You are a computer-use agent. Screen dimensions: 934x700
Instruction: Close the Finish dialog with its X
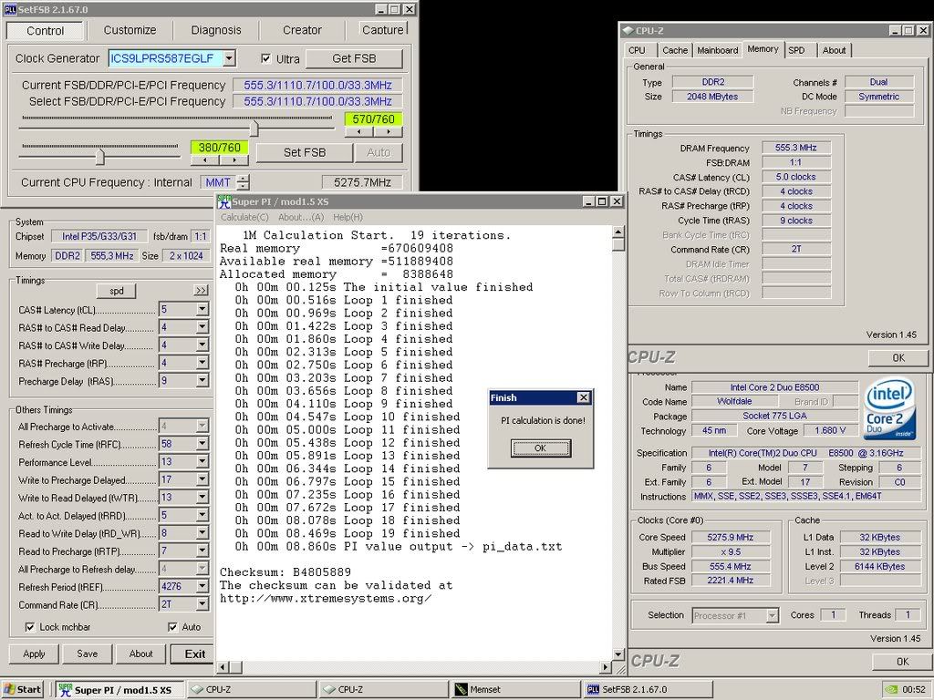pos(584,397)
